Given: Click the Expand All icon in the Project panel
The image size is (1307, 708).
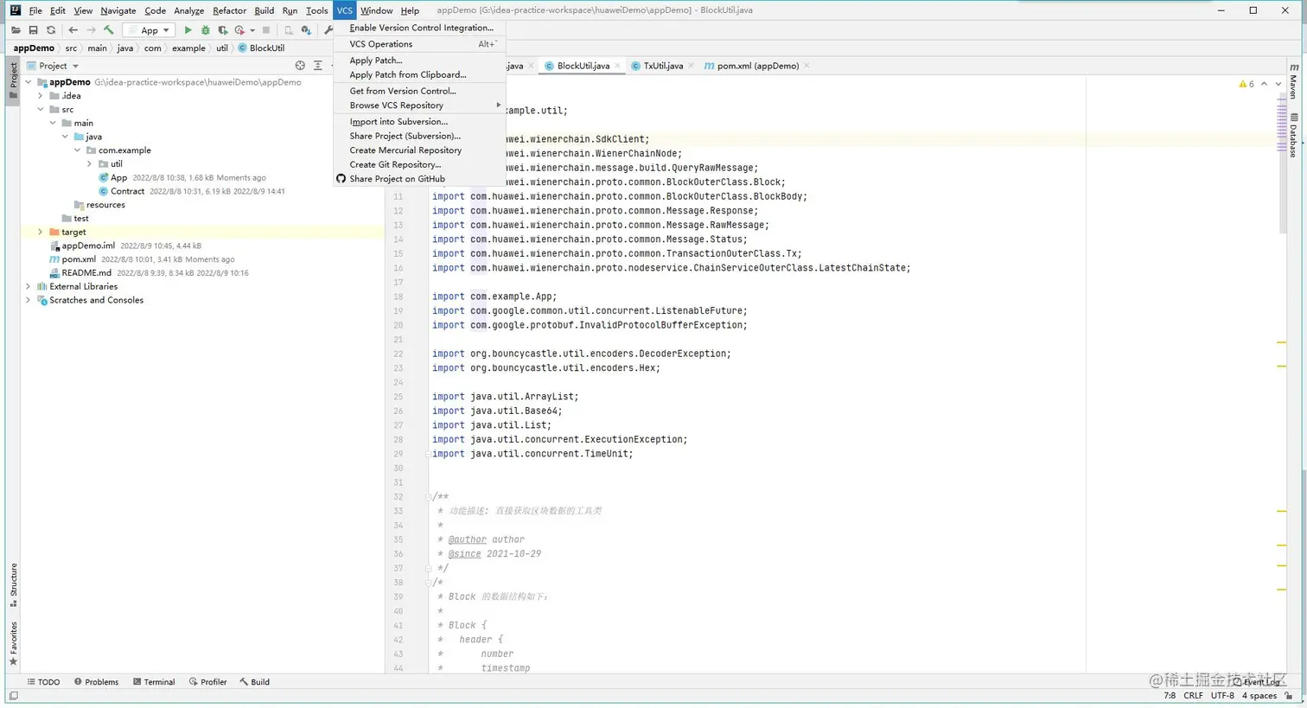Looking at the screenshot, I should [318, 66].
